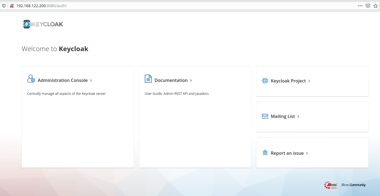Click the JBoss Community logo

(353, 185)
